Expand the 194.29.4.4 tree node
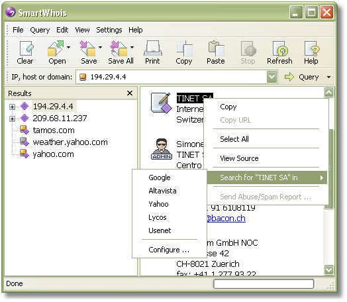 pos(12,107)
